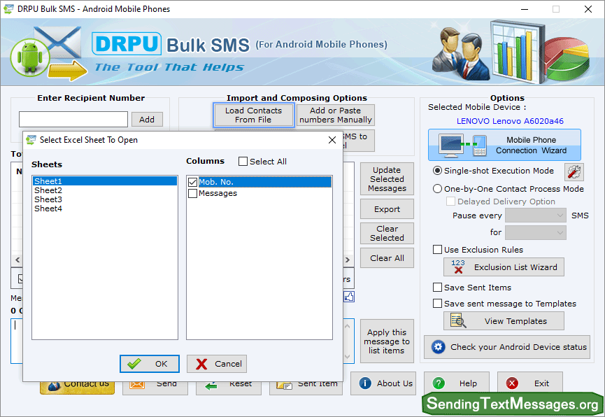Click Add or Paste numbers Manually
Viewport: 605px width, 417px height.
(x=335, y=115)
